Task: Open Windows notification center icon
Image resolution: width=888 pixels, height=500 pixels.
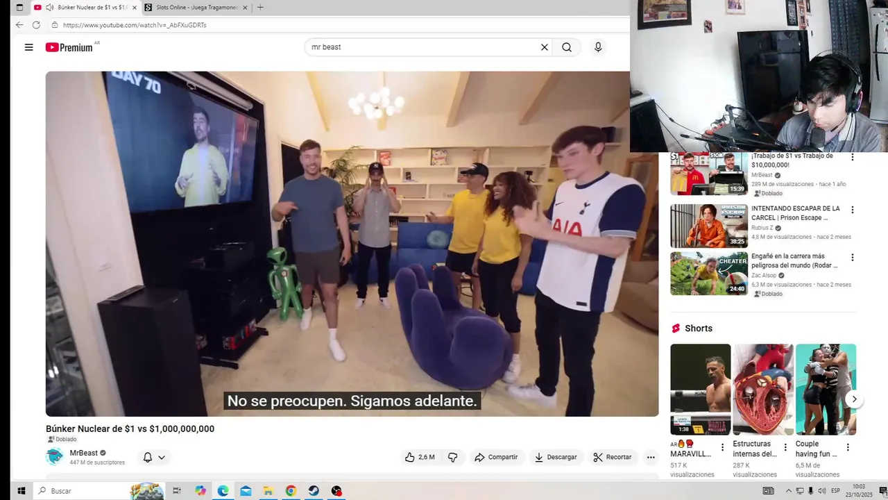Action: [882, 491]
